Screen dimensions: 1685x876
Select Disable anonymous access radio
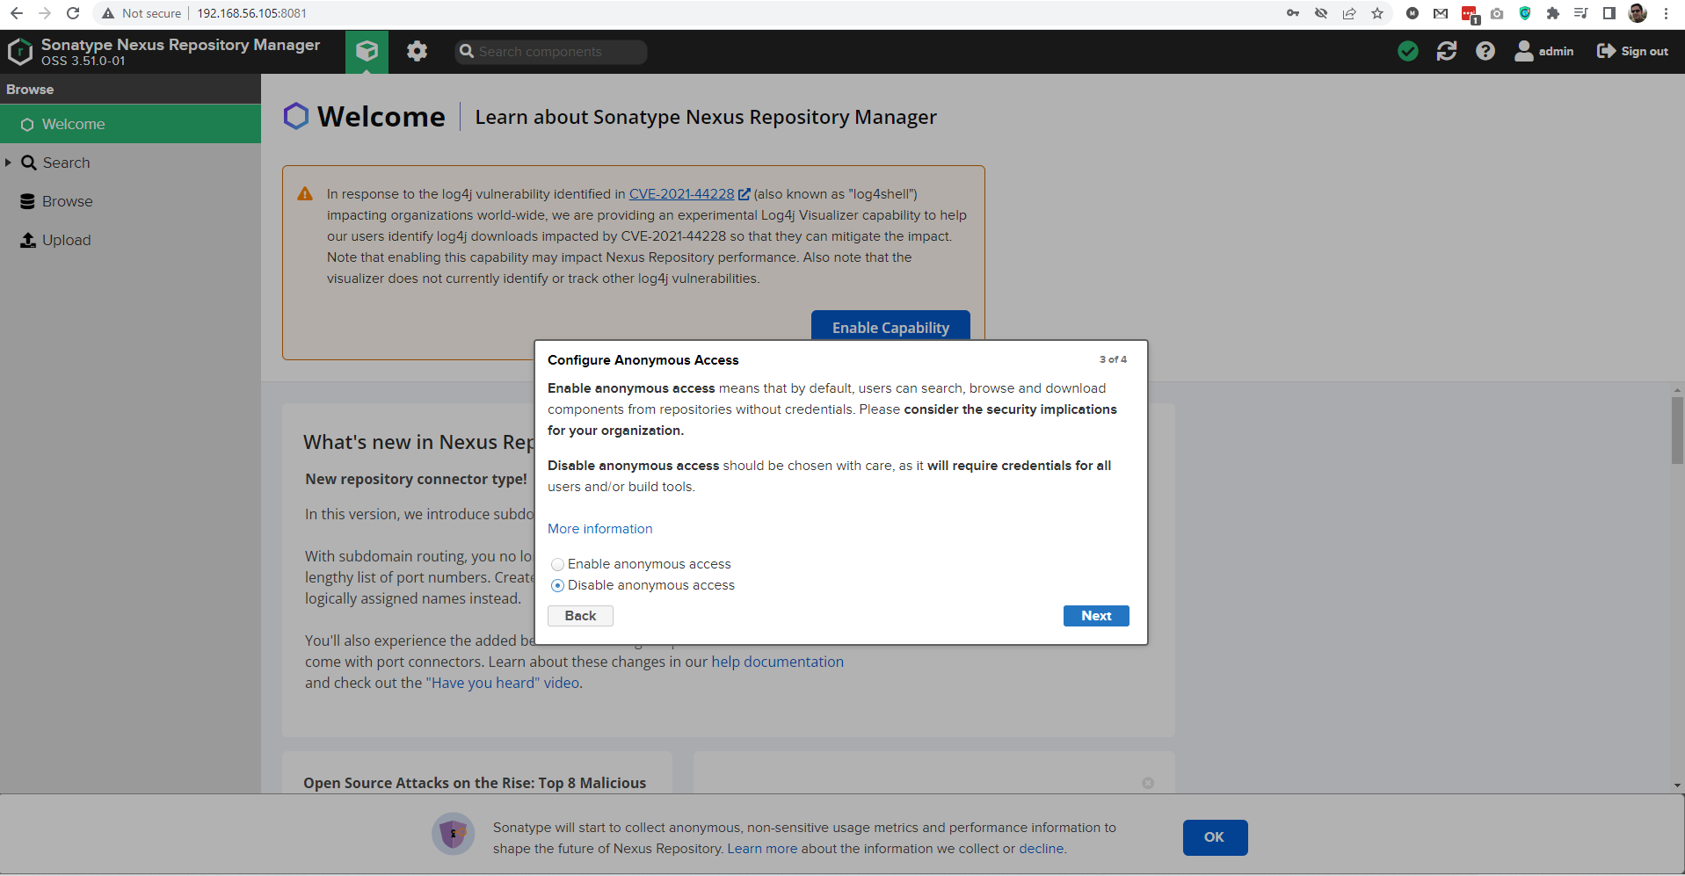pyautogui.click(x=557, y=585)
